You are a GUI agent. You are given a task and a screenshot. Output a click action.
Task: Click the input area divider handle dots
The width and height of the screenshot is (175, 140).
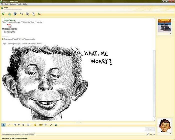(x=78, y=122)
